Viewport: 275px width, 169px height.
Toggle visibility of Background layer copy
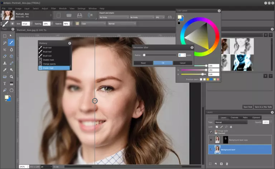(211, 140)
